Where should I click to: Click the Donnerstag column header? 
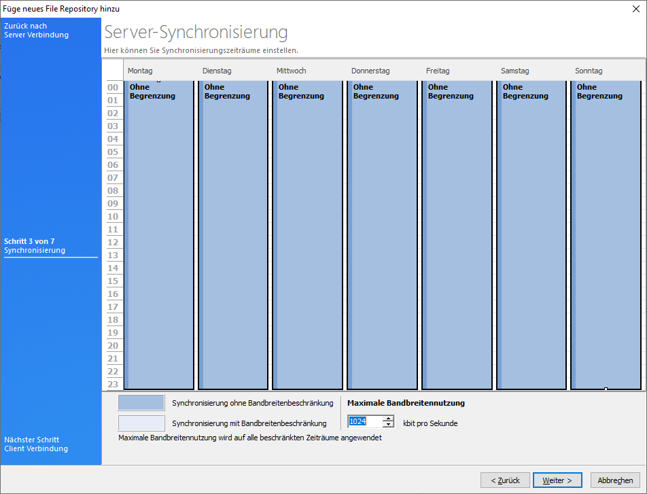coord(370,71)
